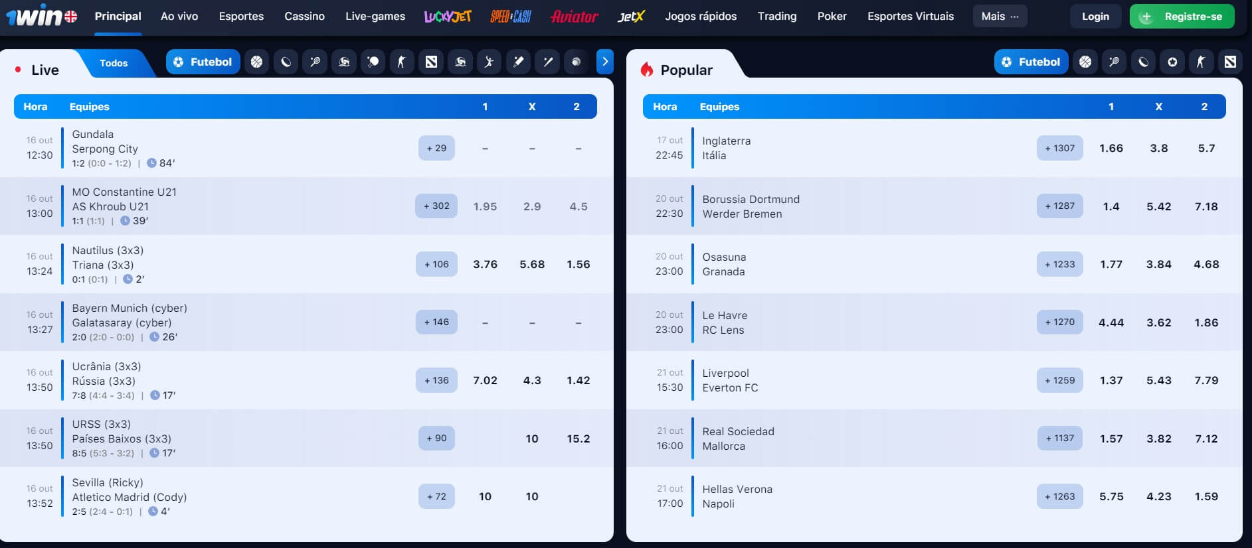Open the Mais dropdown menu

click(x=1000, y=16)
